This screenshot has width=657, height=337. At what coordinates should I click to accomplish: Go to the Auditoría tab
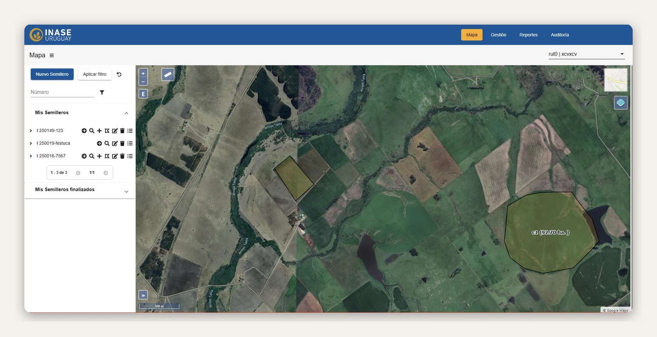click(560, 35)
